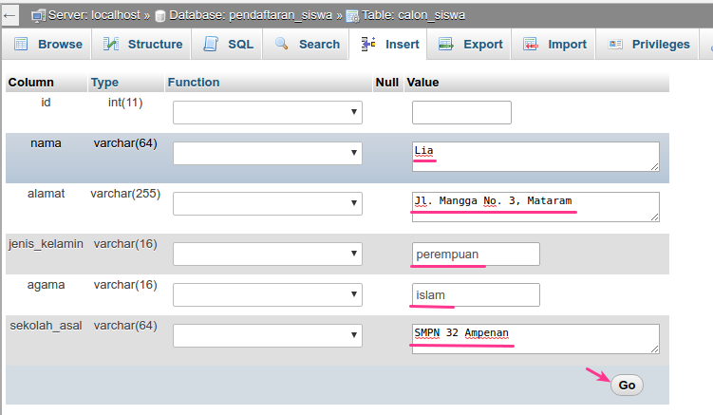
Task: Click the Import tab's icon
Action: tap(530, 45)
